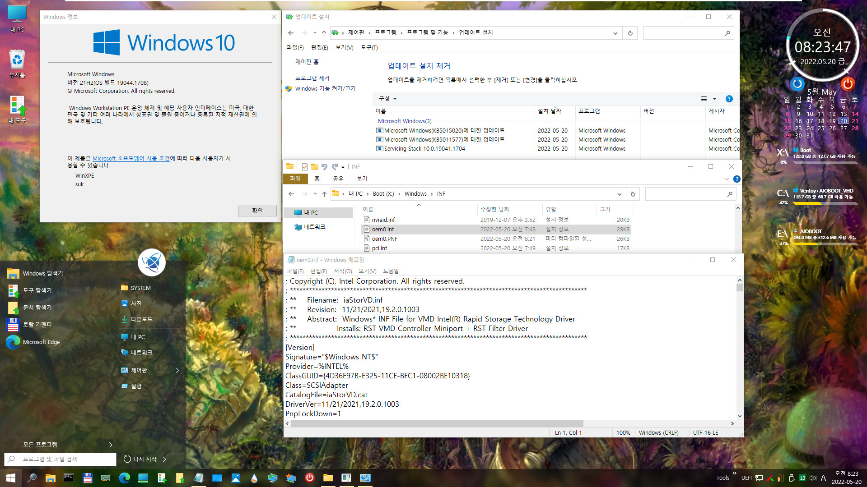
Task: Open the command prompt icon on the taskbar
Action: (x=69, y=478)
